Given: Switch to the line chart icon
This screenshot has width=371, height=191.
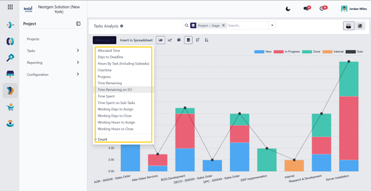Looking at the screenshot, I should (170, 40).
